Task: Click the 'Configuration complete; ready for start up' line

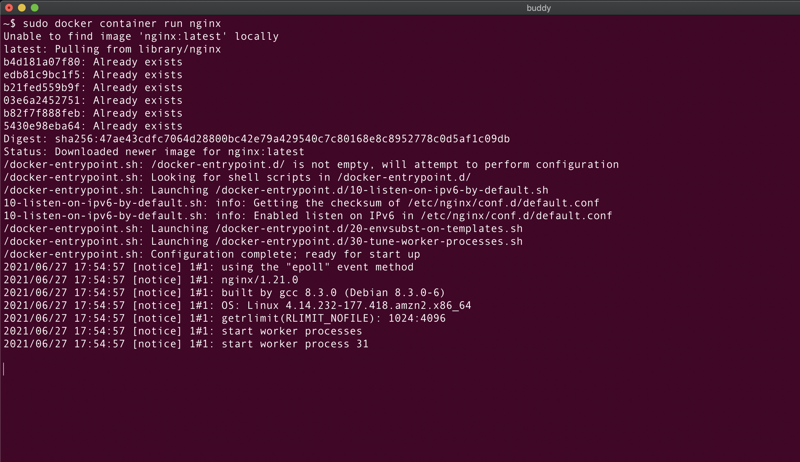Action: (x=212, y=254)
